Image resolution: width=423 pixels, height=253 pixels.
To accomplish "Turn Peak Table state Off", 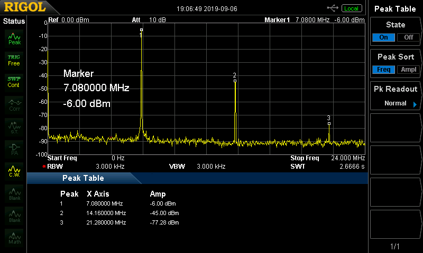I will point(408,37).
